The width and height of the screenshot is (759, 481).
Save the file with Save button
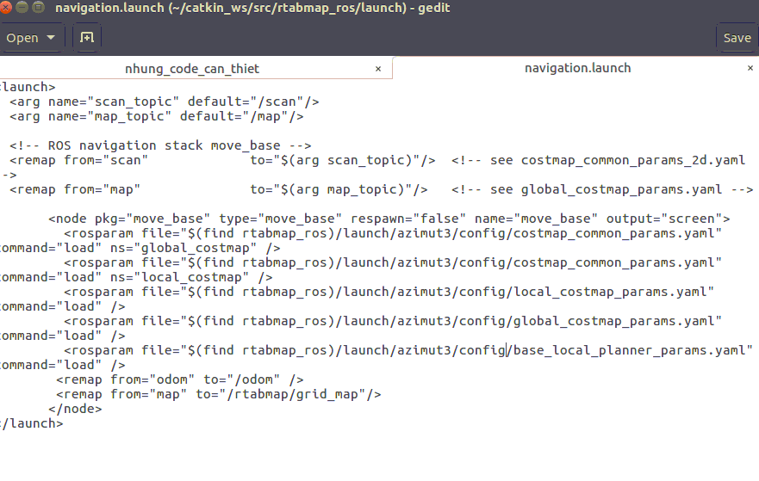pos(737,38)
